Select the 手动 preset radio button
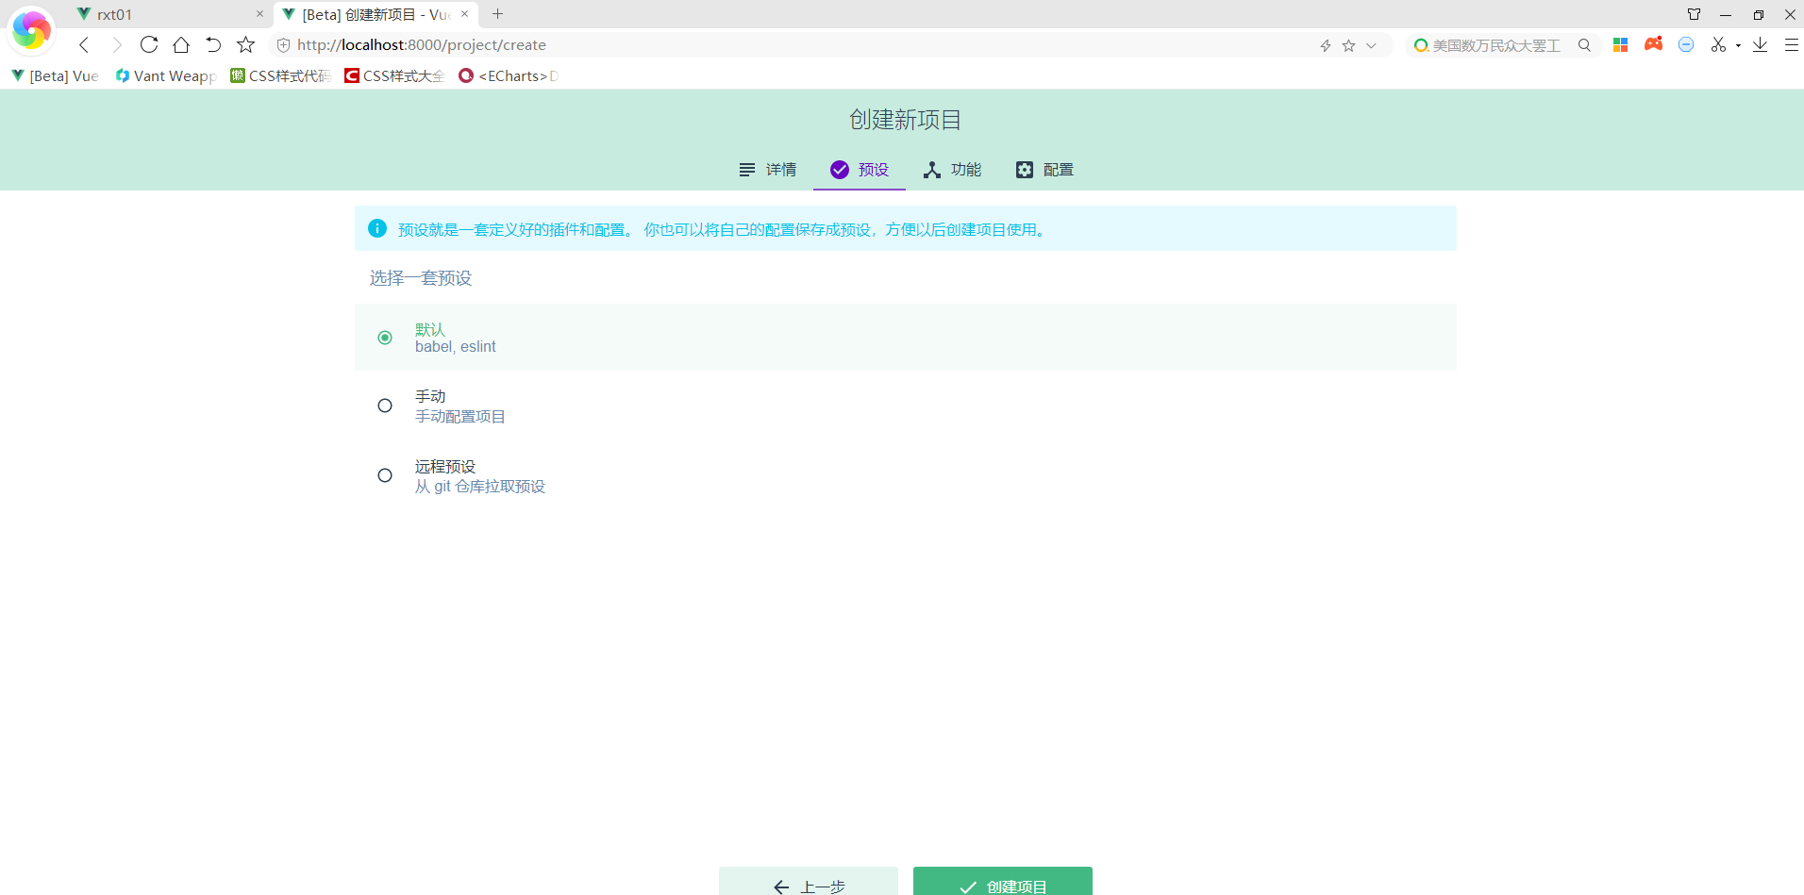Image resolution: width=1804 pixels, height=895 pixels. [384, 405]
